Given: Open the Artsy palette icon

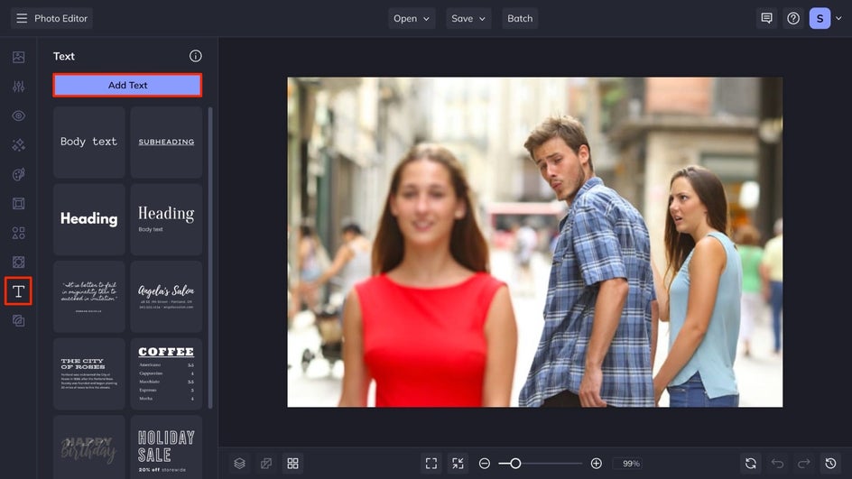Looking at the screenshot, I should 18,174.
